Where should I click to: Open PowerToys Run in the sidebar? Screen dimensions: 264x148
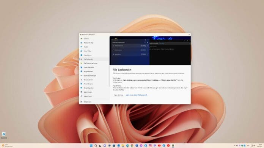(94, 88)
